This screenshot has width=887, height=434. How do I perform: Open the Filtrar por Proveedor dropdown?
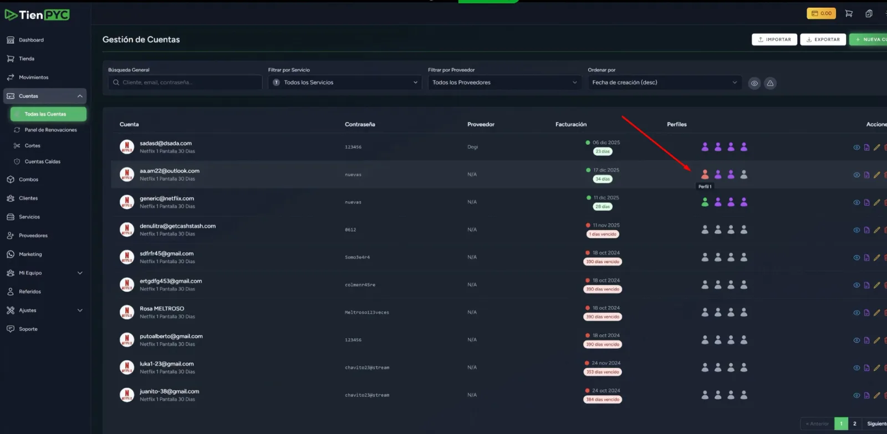point(504,83)
